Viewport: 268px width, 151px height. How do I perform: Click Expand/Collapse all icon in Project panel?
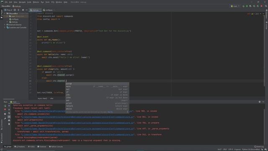18,10
